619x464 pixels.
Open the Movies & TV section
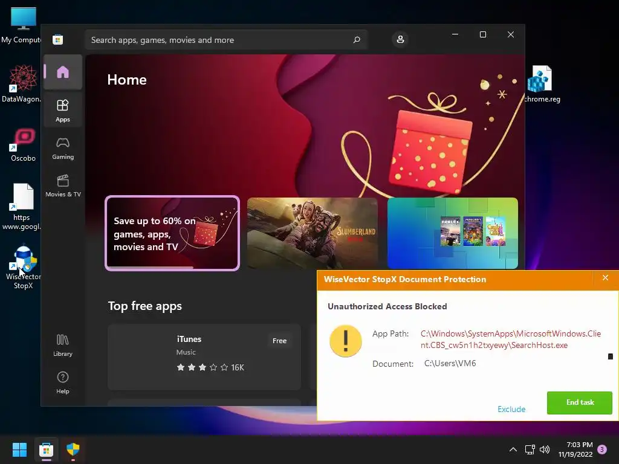click(63, 186)
